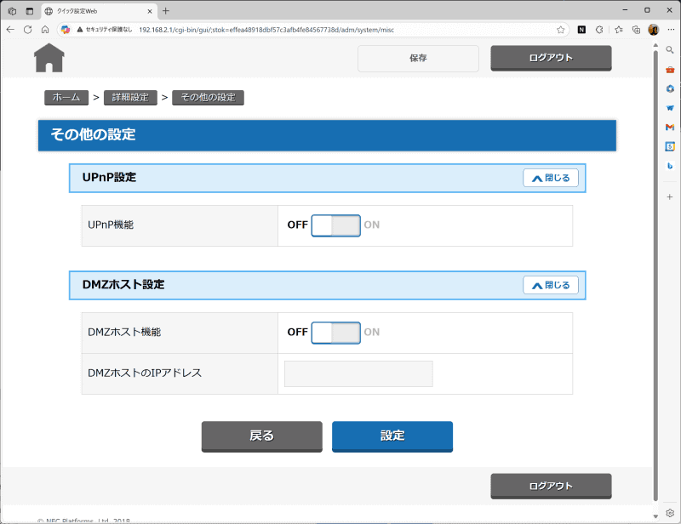Open the Edge sidebar search magnifier
The image size is (681, 524).
coord(670,50)
